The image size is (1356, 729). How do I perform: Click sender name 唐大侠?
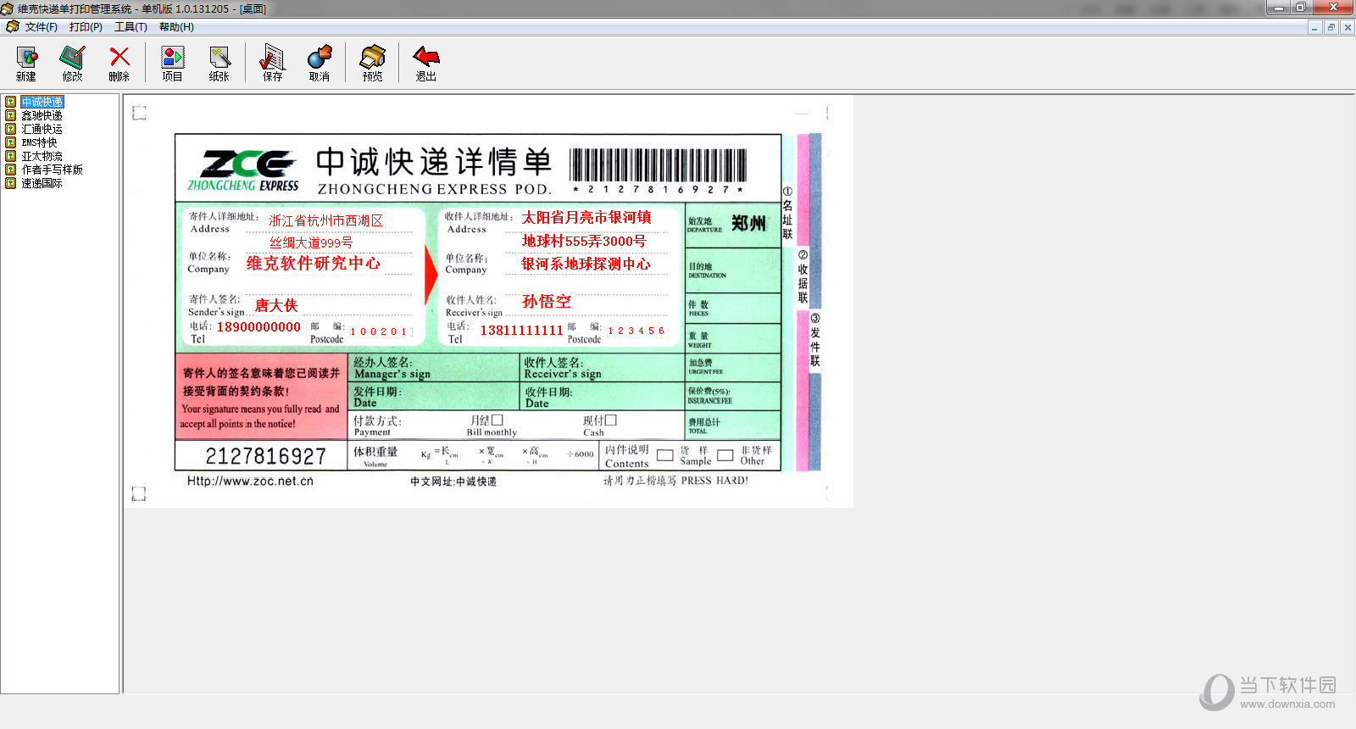tap(276, 305)
